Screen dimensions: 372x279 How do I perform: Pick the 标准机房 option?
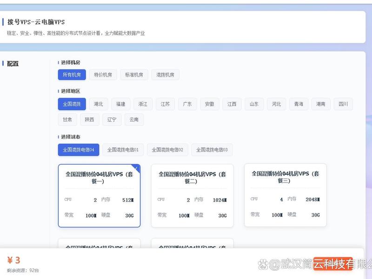tap(134, 75)
